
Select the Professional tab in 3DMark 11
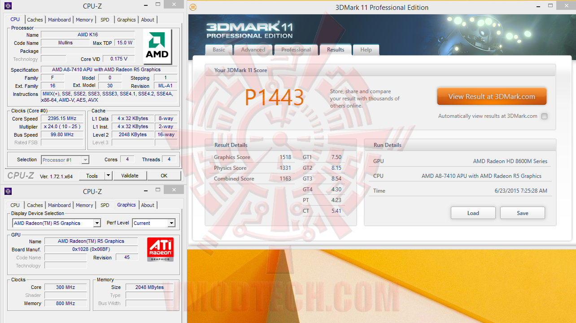coord(296,50)
